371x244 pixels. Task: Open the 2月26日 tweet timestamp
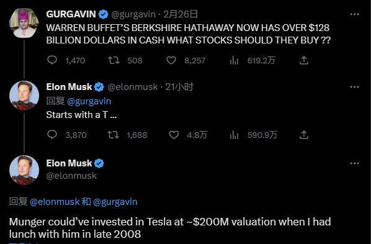[x=181, y=14]
